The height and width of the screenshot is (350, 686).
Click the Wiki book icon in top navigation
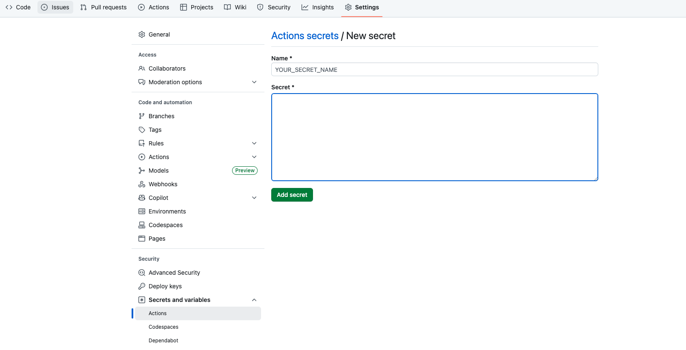point(227,7)
